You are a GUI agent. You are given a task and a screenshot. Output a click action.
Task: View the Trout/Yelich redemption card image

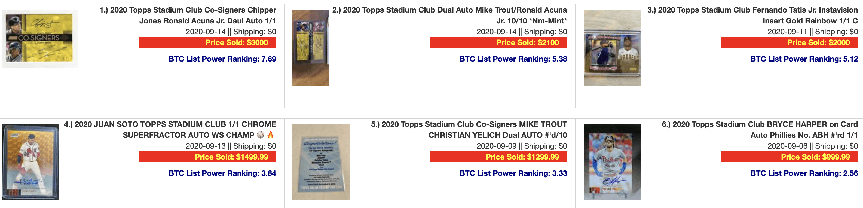pos(321,162)
